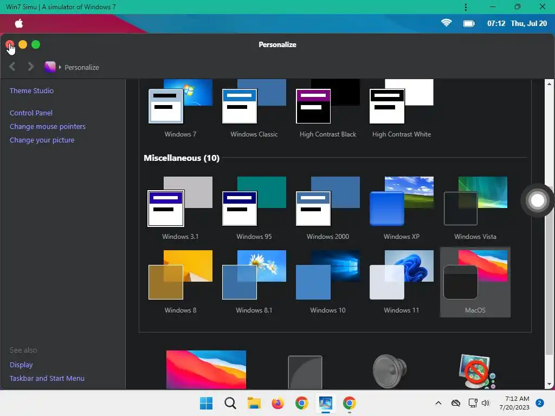Apply the Windows XP theme

point(402,209)
